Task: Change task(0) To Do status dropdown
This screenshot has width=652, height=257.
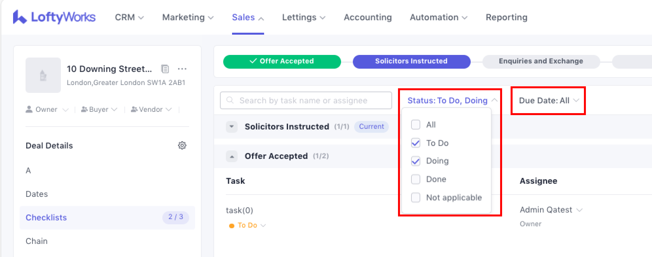Action: [248, 225]
